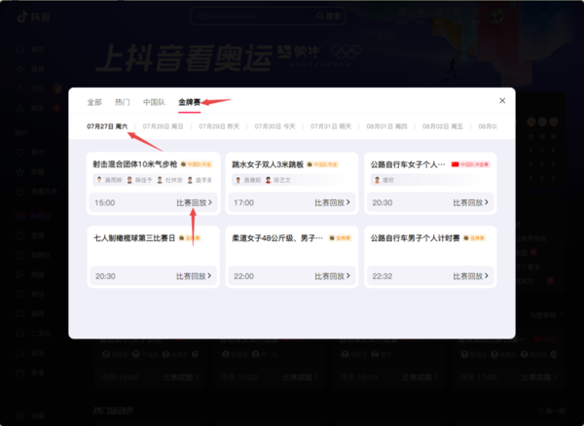This screenshot has width=584, height=426.
Task: Click the 中国队夺金 badge on the diving card
Action: [x=322, y=164]
